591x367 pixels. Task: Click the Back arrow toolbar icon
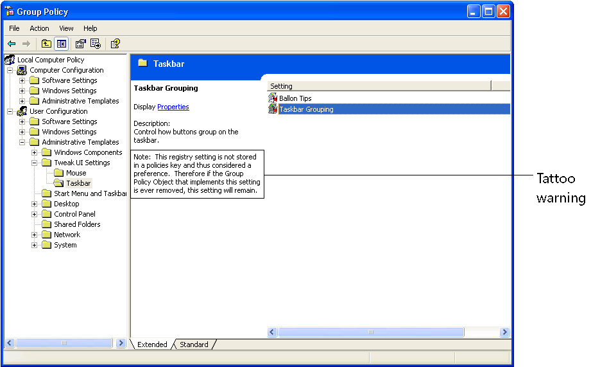(x=12, y=44)
